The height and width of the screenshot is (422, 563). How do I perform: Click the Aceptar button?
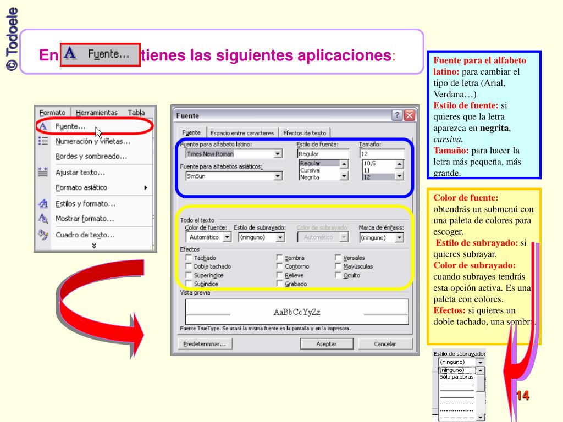pyautogui.click(x=327, y=344)
